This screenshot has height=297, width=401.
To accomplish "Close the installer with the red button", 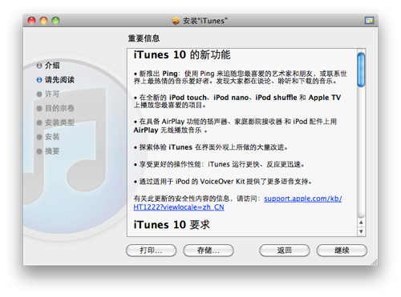I will click(x=31, y=21).
